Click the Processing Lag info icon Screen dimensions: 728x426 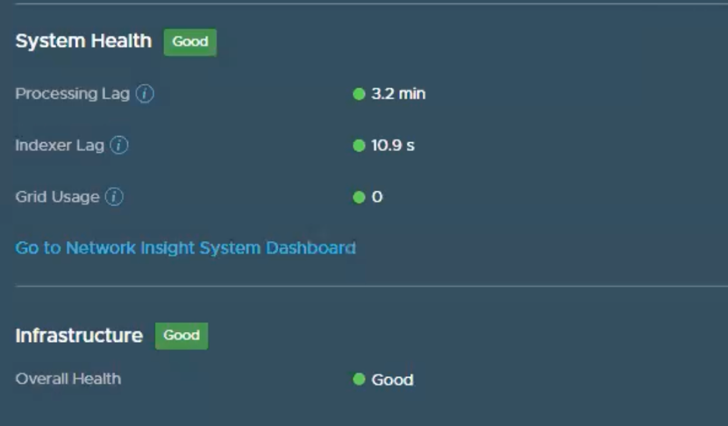[x=145, y=94]
